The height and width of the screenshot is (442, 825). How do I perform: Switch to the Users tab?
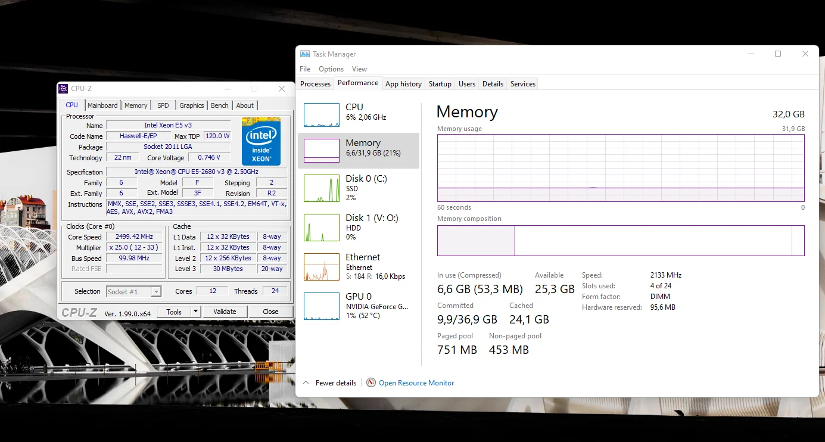[x=467, y=84]
